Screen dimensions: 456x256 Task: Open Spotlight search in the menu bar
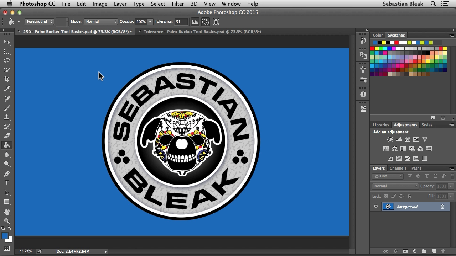433,4
